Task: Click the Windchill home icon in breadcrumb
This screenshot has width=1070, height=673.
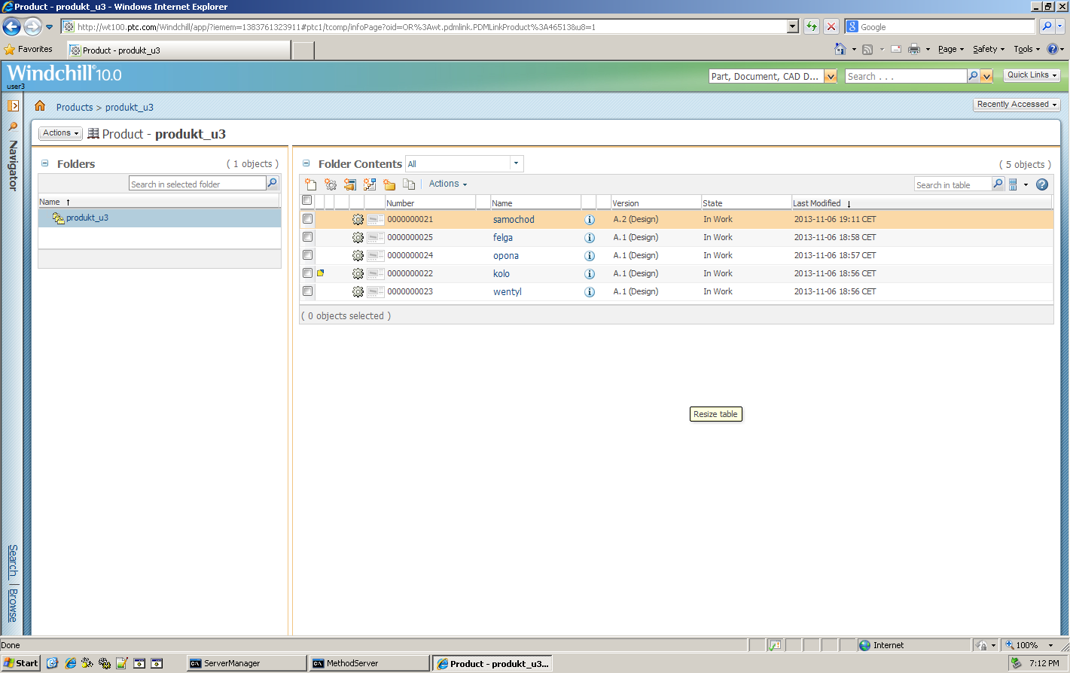Action: [40, 106]
